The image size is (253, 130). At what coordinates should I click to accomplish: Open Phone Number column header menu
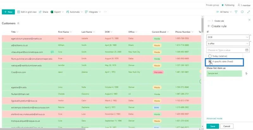pos(184,32)
